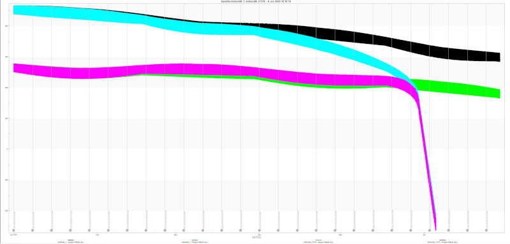Viewport: 510px width, 244px height.
Task: Select the gray marker above Apr label
Action: (259, 231)
